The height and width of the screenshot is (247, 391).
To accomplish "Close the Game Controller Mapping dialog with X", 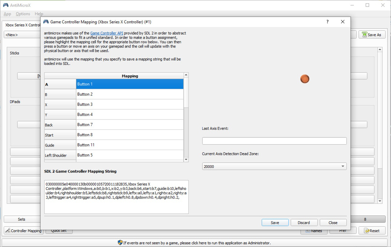I will pos(343,22).
